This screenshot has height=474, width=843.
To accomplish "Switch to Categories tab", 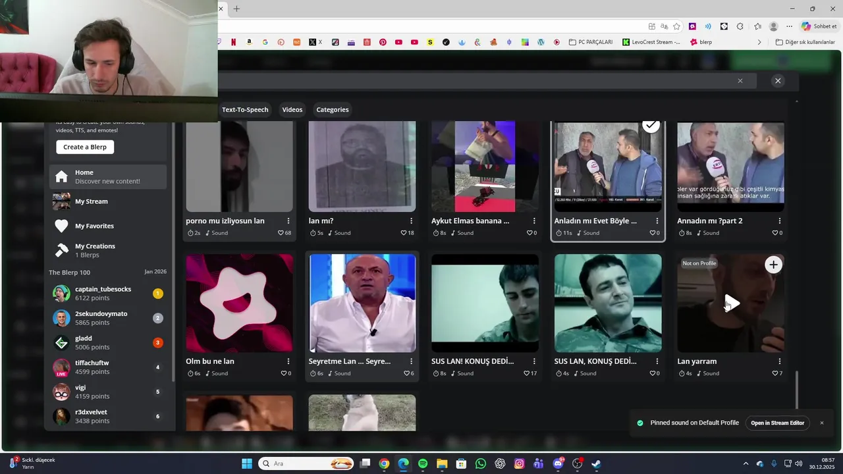I will click(333, 109).
